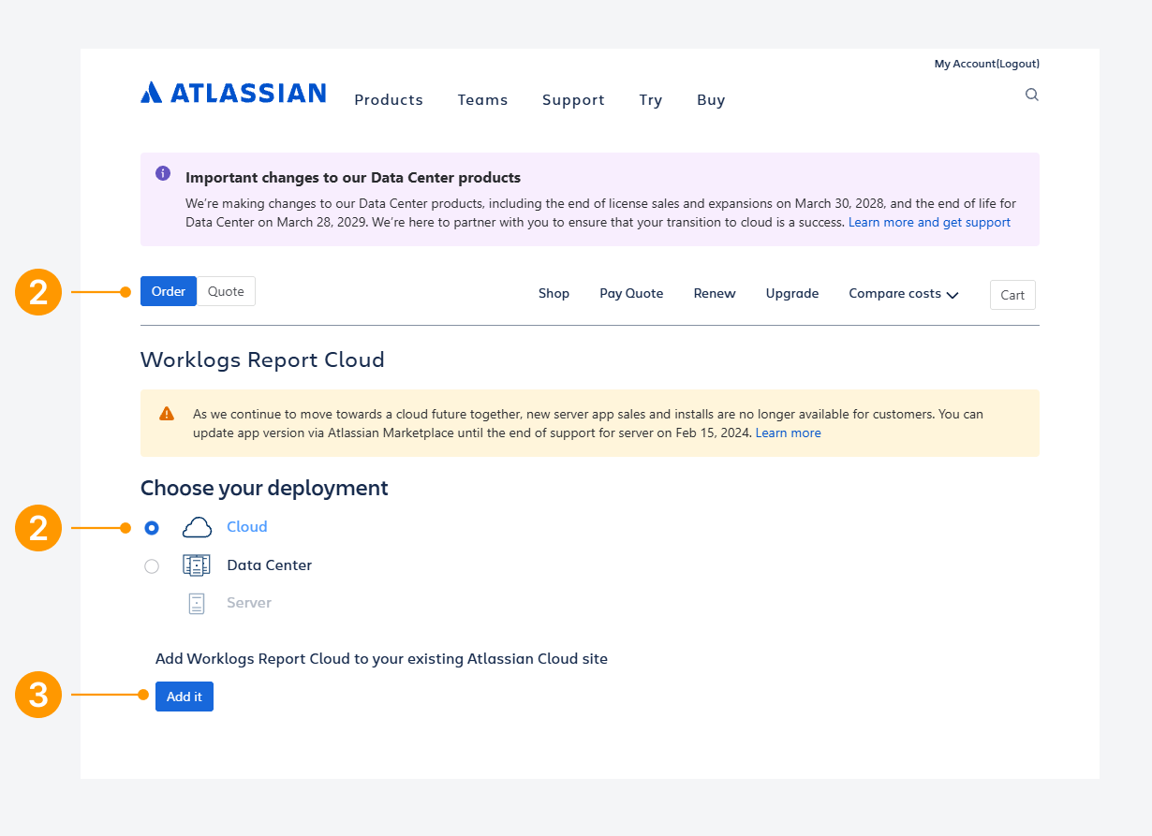Open the Try menu
The width and height of the screenshot is (1152, 836).
[651, 100]
